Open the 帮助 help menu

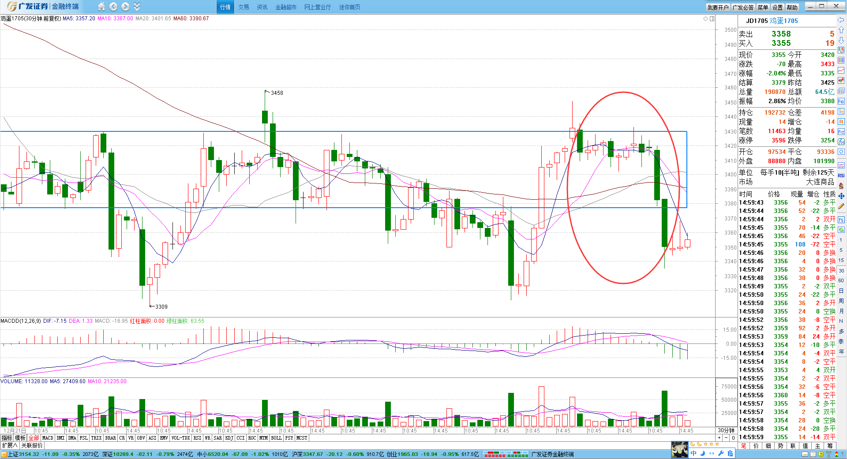pos(792,7)
